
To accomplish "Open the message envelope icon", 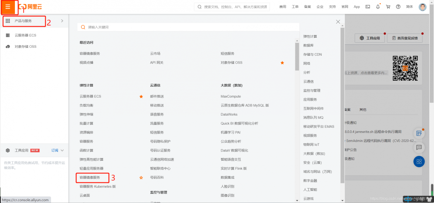I will (x=368, y=6).
